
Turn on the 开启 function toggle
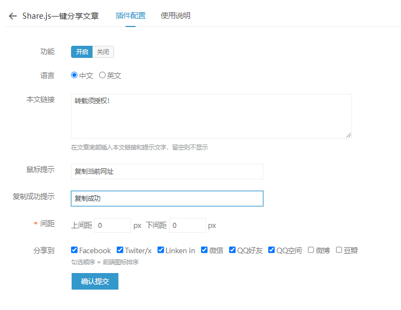tap(82, 52)
